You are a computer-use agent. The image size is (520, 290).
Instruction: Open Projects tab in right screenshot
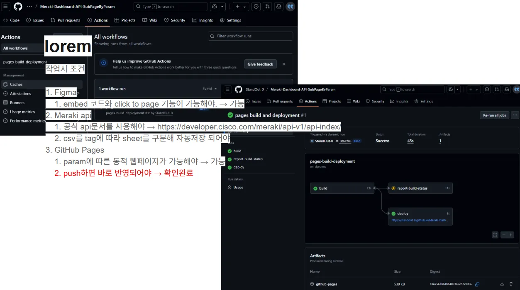tap(332, 101)
